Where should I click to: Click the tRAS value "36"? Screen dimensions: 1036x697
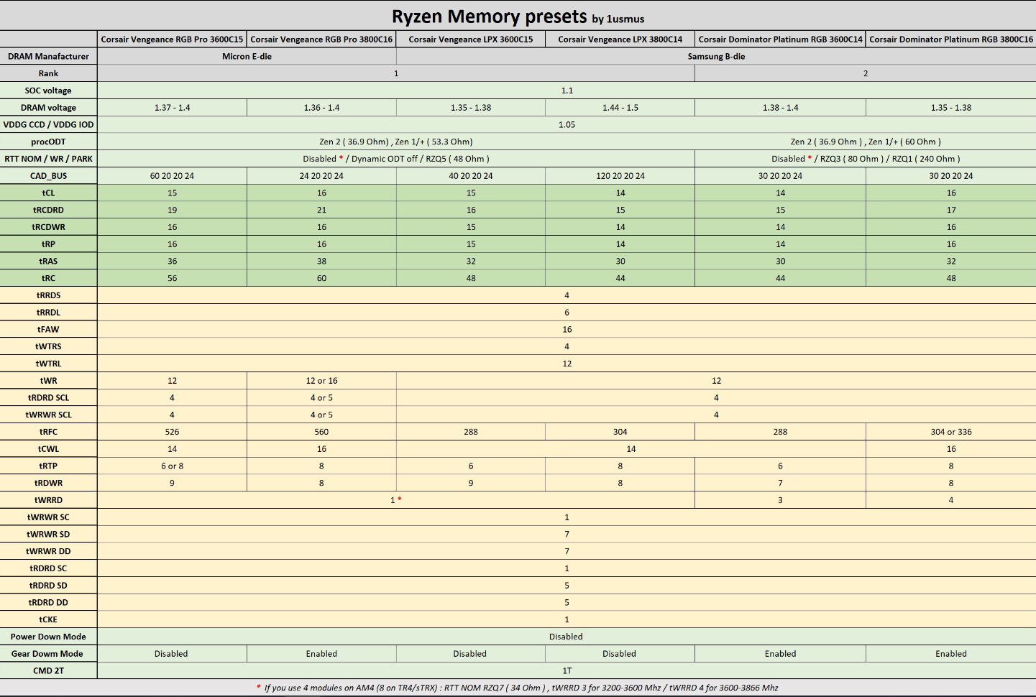coord(173,261)
